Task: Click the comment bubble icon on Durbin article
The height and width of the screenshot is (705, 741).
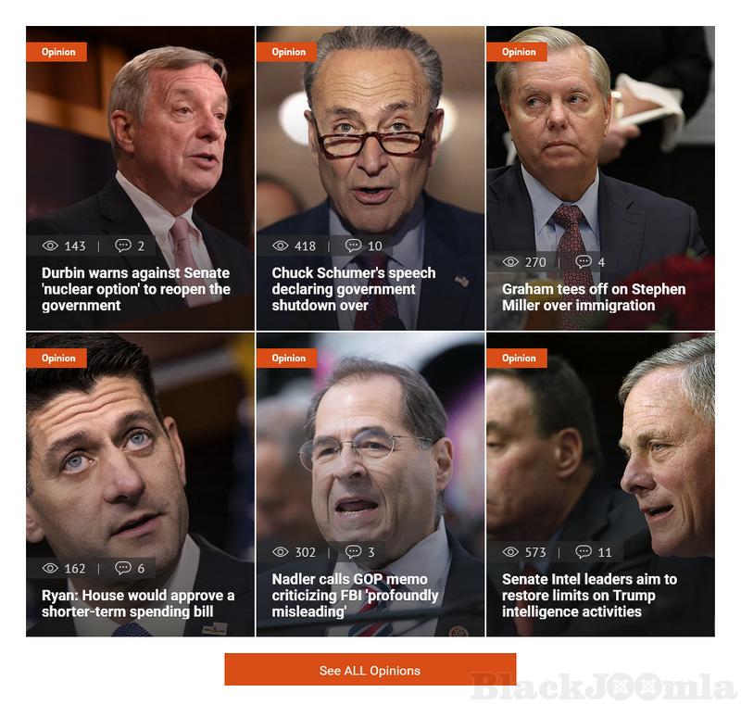Action: point(123,245)
